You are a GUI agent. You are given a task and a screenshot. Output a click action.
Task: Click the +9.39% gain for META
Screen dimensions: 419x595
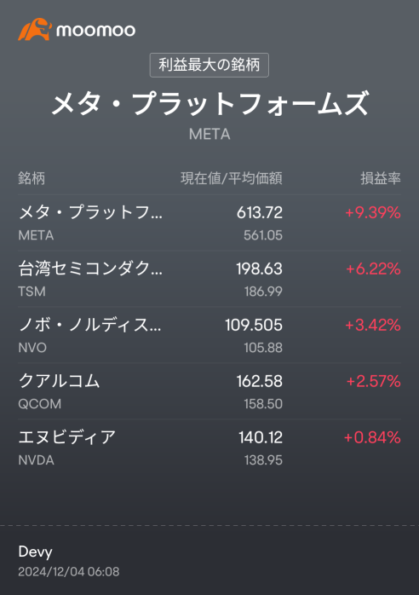(373, 212)
